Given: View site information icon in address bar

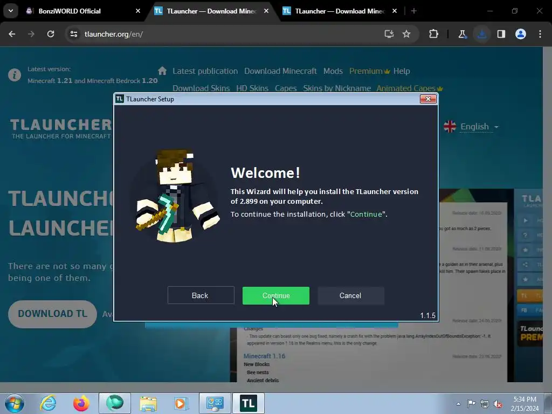Looking at the screenshot, I should pos(73,34).
